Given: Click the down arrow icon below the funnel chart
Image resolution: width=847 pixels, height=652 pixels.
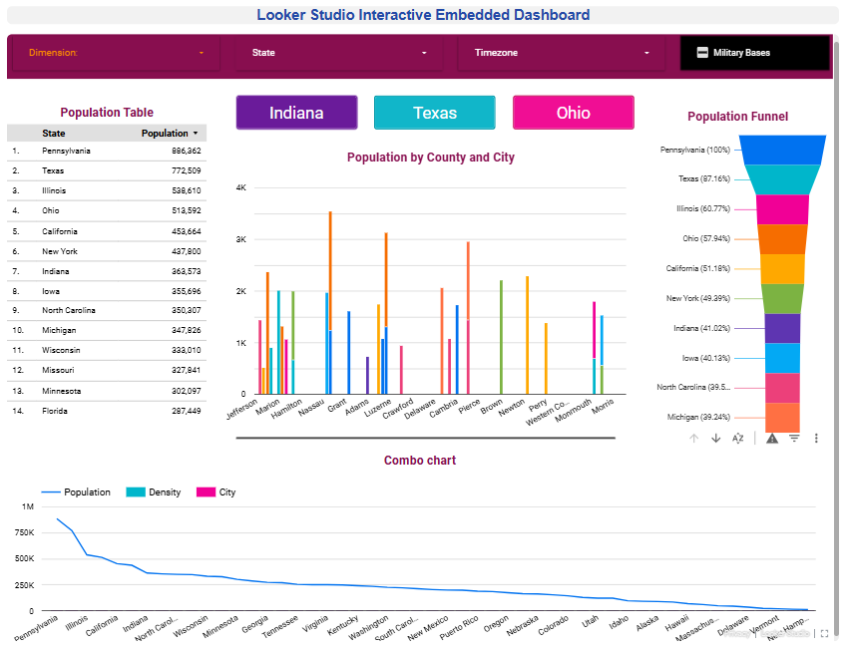Looking at the screenshot, I should 715,438.
